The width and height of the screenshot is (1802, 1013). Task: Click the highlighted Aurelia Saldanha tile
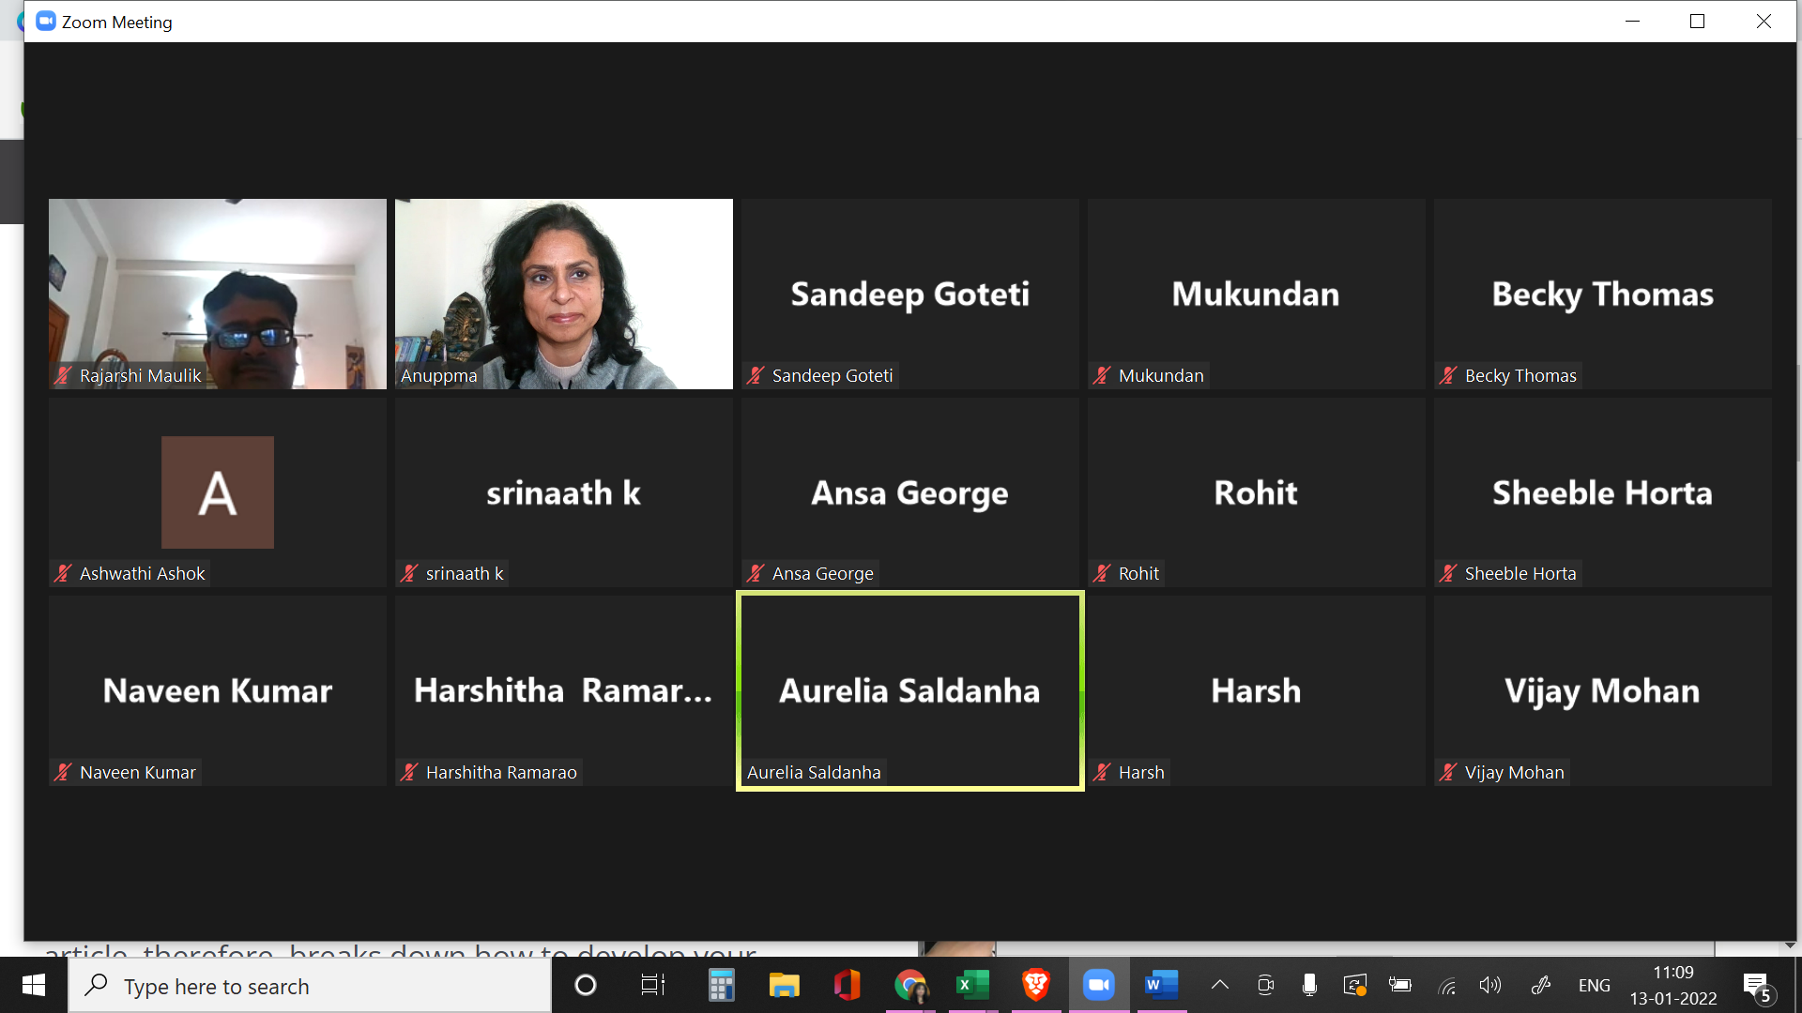[x=909, y=690]
